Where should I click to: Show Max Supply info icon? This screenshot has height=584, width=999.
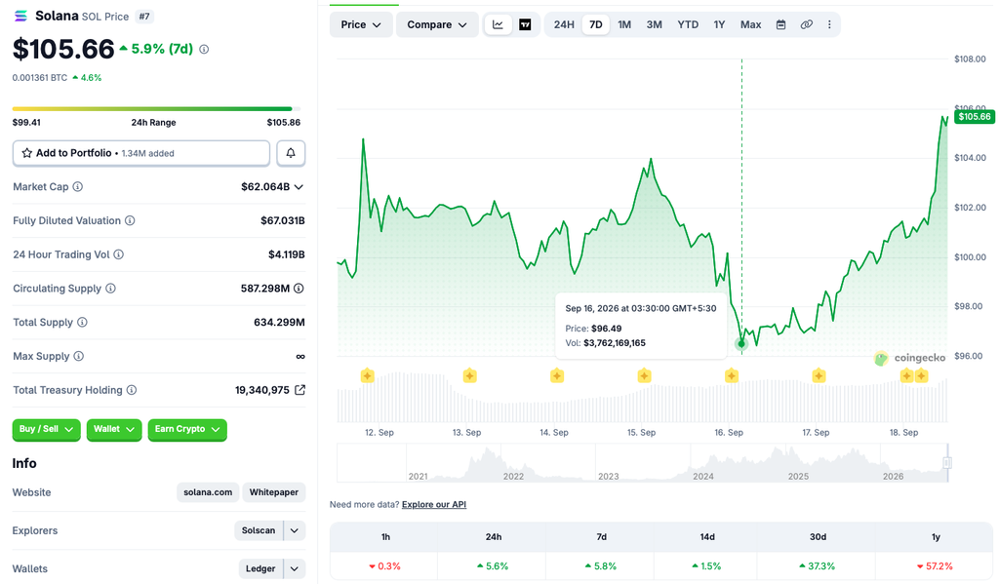tap(78, 356)
